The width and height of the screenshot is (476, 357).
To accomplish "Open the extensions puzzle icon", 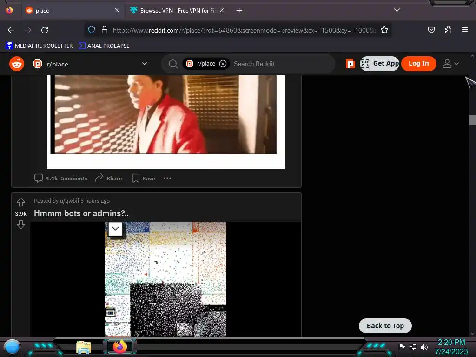I will pyautogui.click(x=448, y=30).
